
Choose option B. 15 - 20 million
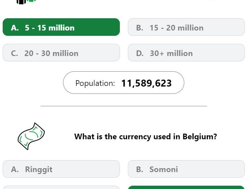[186, 27]
